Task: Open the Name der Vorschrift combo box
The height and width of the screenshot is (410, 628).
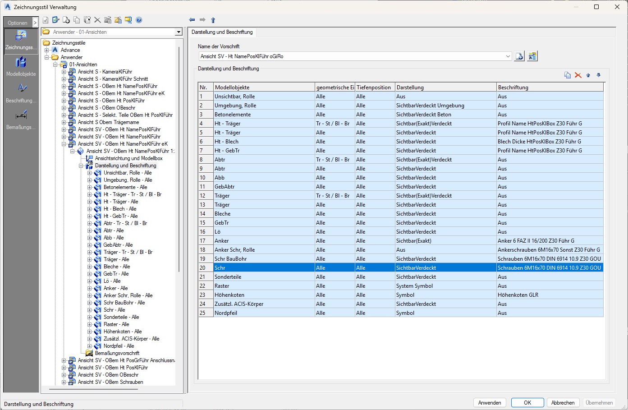Action: [508, 56]
